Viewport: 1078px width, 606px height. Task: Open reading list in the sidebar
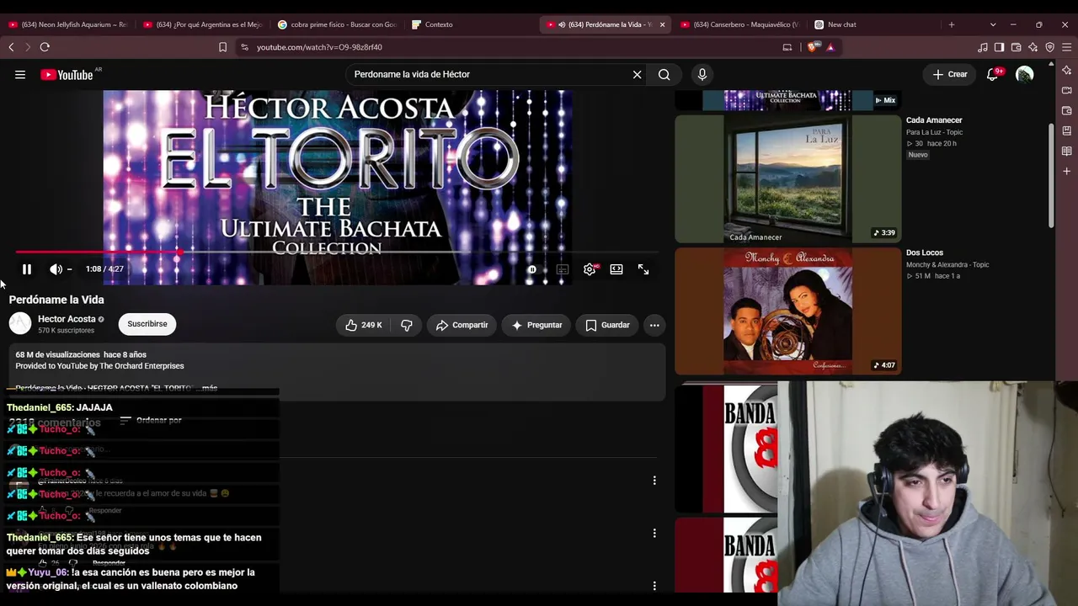pyautogui.click(x=1067, y=151)
